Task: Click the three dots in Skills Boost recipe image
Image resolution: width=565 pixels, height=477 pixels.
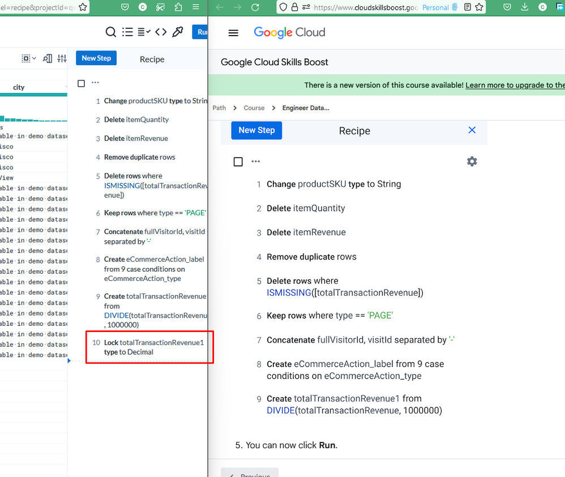Action: (256, 161)
